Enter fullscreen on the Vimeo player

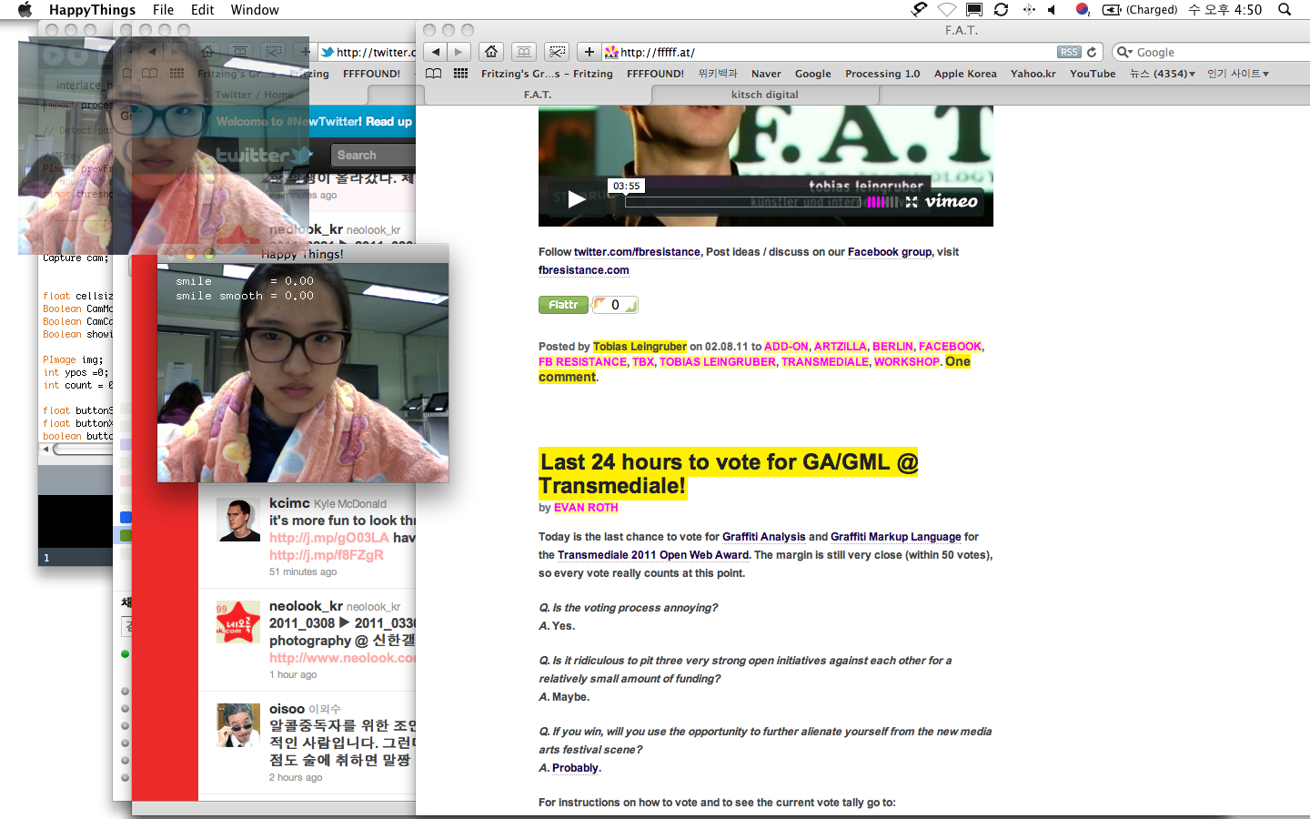pos(912,202)
